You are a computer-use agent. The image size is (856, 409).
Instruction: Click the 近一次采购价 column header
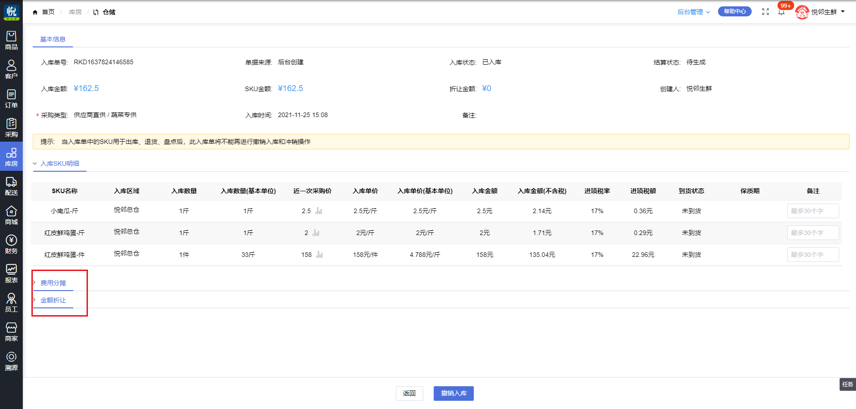pos(313,191)
